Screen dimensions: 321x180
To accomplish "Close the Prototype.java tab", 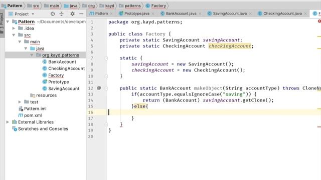I will click(x=153, y=13).
